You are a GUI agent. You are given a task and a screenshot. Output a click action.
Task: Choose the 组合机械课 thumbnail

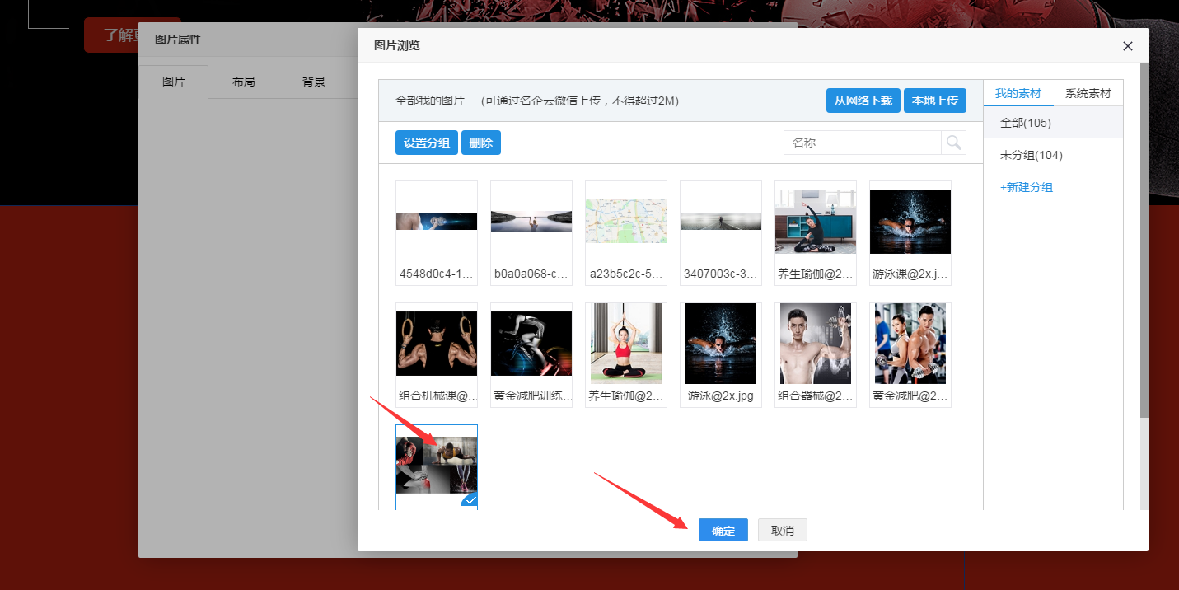tap(436, 344)
